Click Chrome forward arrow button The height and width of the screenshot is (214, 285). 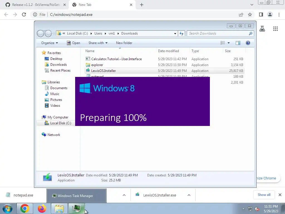click(15, 14)
